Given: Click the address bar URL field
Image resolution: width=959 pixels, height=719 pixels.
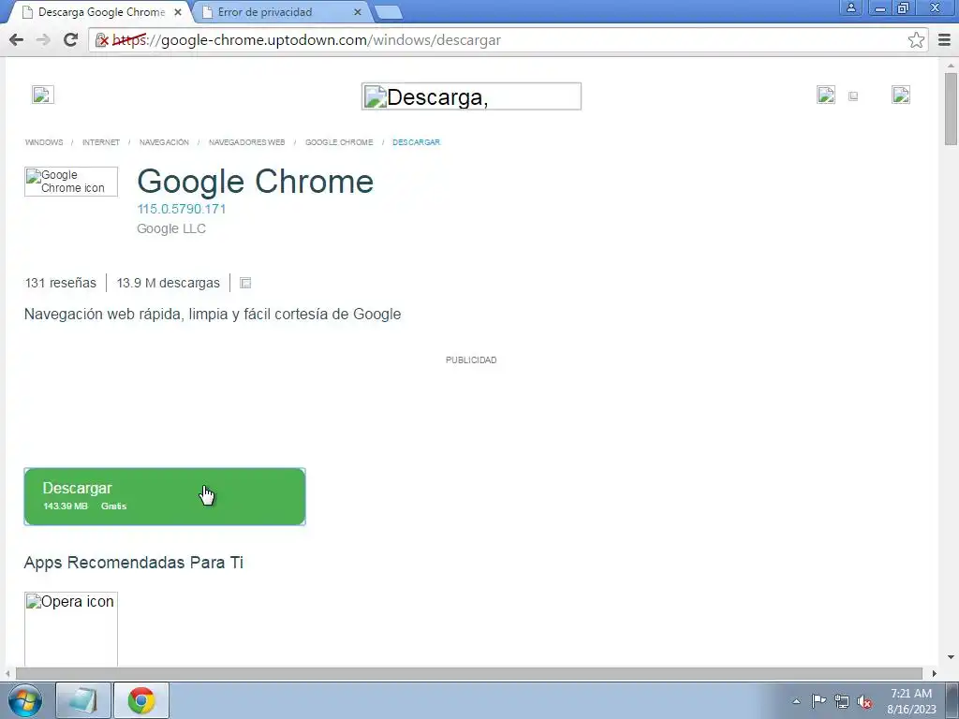Looking at the screenshot, I should pyautogui.click(x=508, y=40).
